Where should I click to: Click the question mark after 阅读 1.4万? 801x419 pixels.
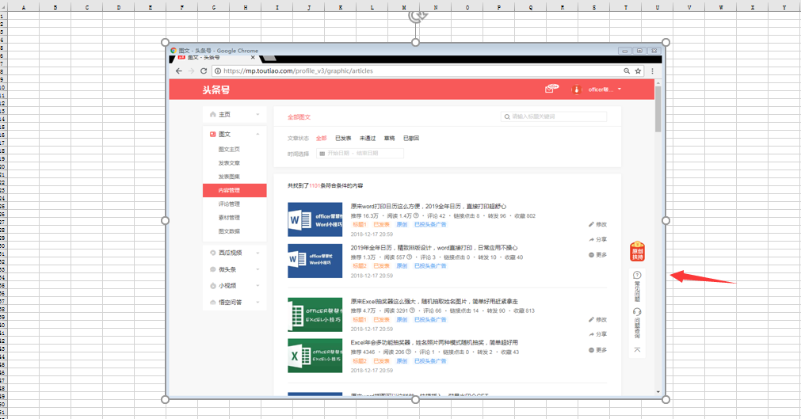(x=416, y=215)
